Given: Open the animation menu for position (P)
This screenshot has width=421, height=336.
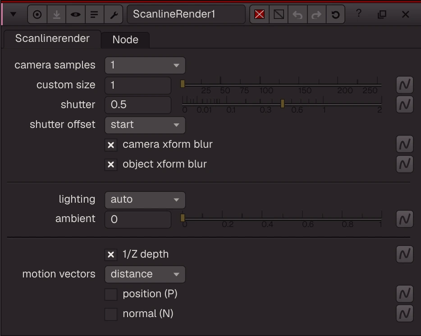Looking at the screenshot, I should (405, 294).
